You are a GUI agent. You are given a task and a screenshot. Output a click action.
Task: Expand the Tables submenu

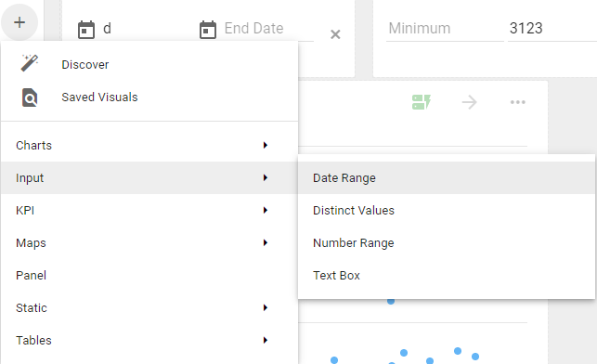coord(149,341)
